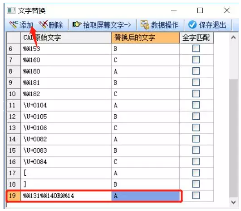Screen dimensions: 241x211
Task: Toggle row 13 全字匹配 checkbox
Action: point(196,127)
